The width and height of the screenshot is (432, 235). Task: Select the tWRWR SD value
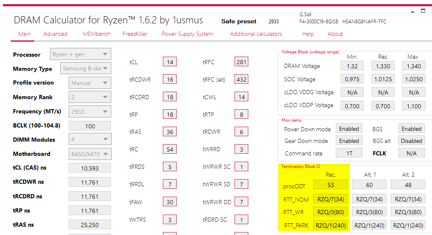coord(241,184)
